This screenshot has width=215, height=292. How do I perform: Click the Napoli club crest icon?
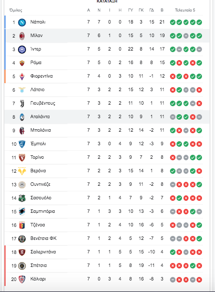22,23
